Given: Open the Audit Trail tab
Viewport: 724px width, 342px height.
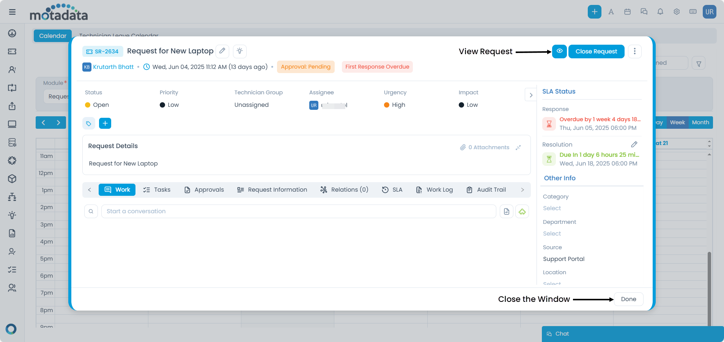Looking at the screenshot, I should [486, 190].
